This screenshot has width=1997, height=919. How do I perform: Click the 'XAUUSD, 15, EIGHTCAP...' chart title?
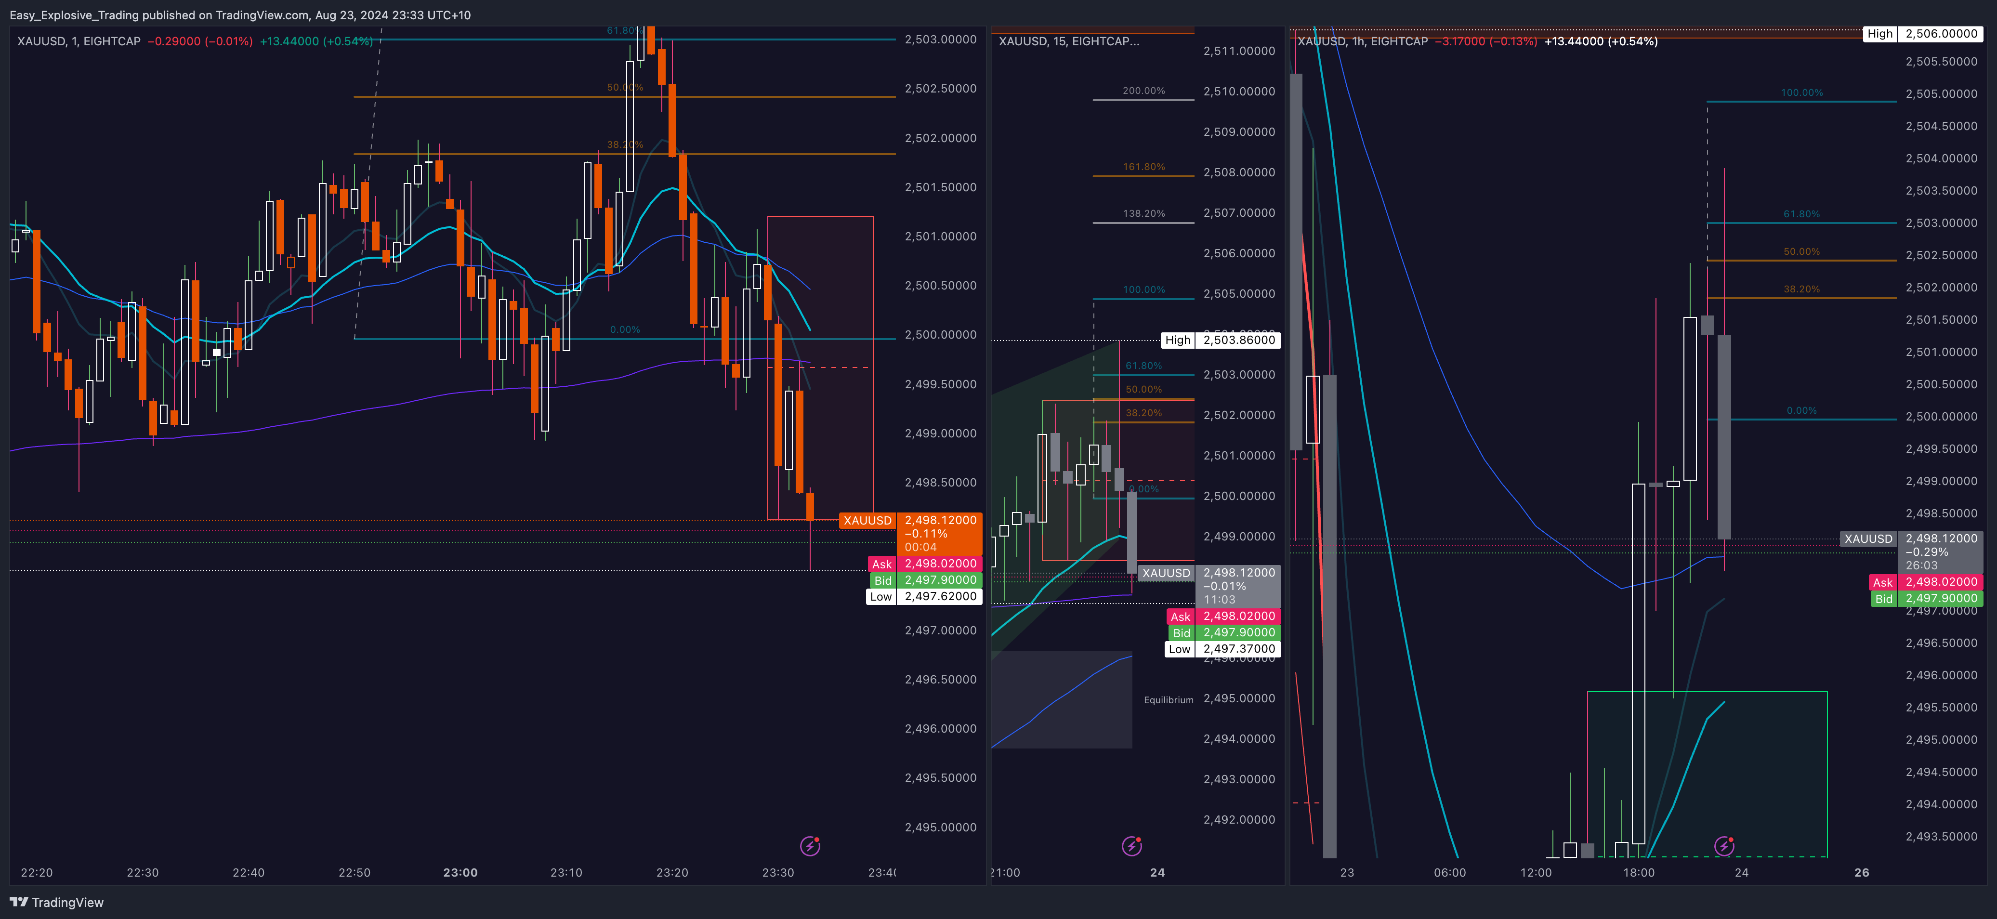1069,41
